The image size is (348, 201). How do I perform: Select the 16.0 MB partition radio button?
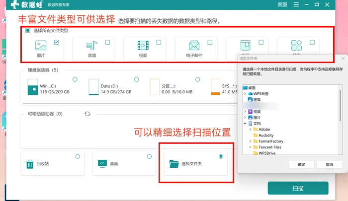coord(197,79)
